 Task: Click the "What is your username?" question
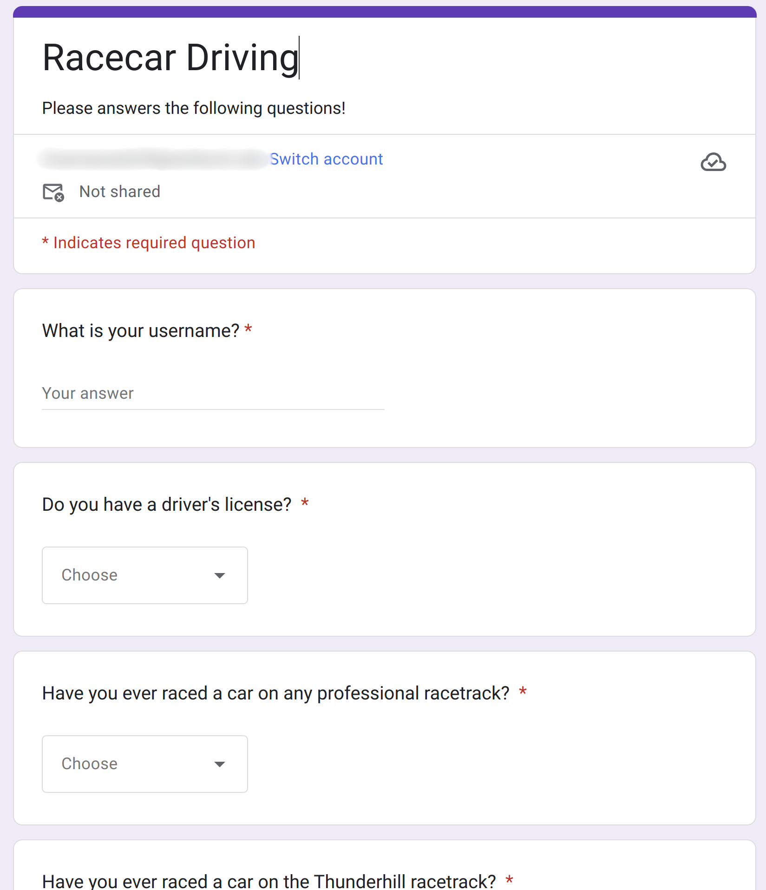click(140, 331)
